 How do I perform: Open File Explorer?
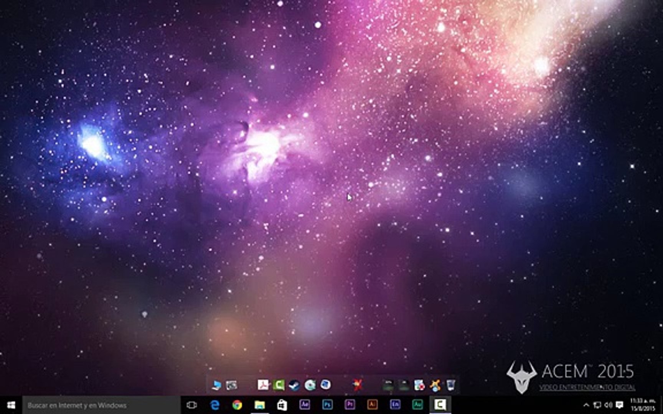click(x=260, y=404)
